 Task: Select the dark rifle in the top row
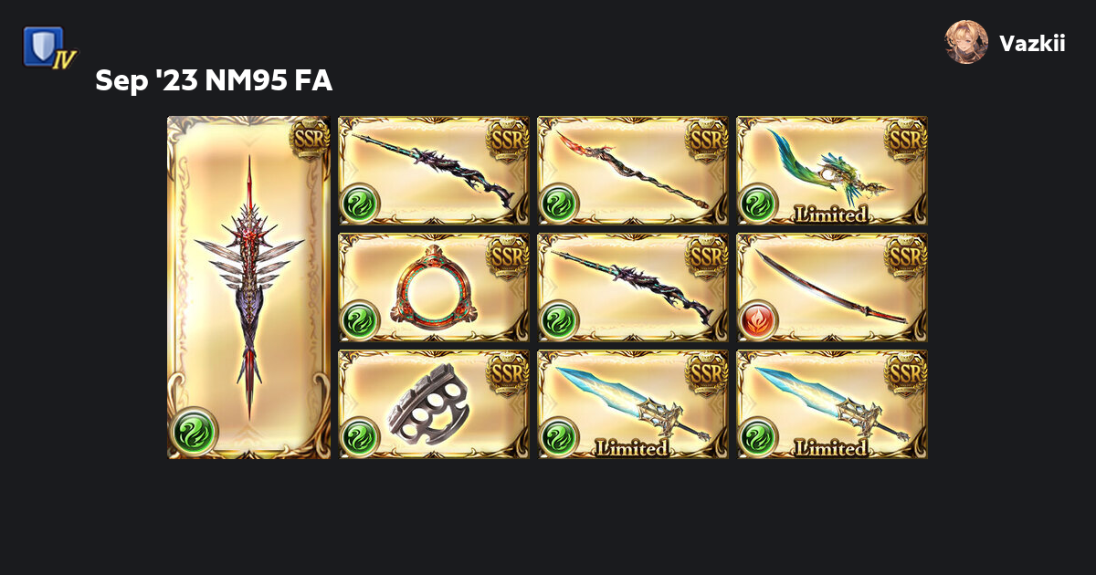click(434, 171)
